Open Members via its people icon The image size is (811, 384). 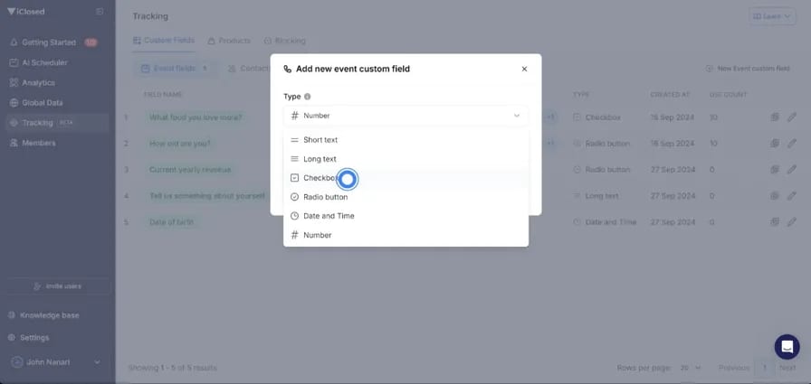[14, 143]
